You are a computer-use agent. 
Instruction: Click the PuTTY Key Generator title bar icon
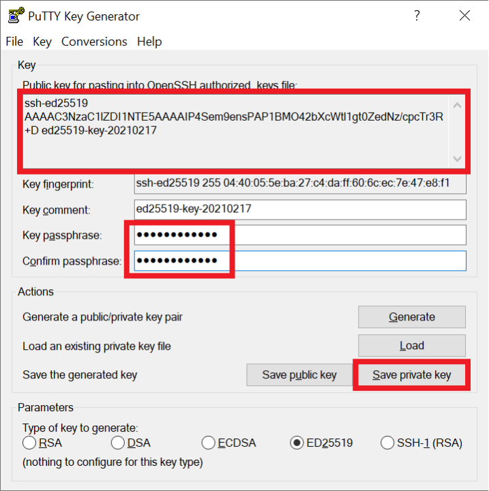[16, 15]
